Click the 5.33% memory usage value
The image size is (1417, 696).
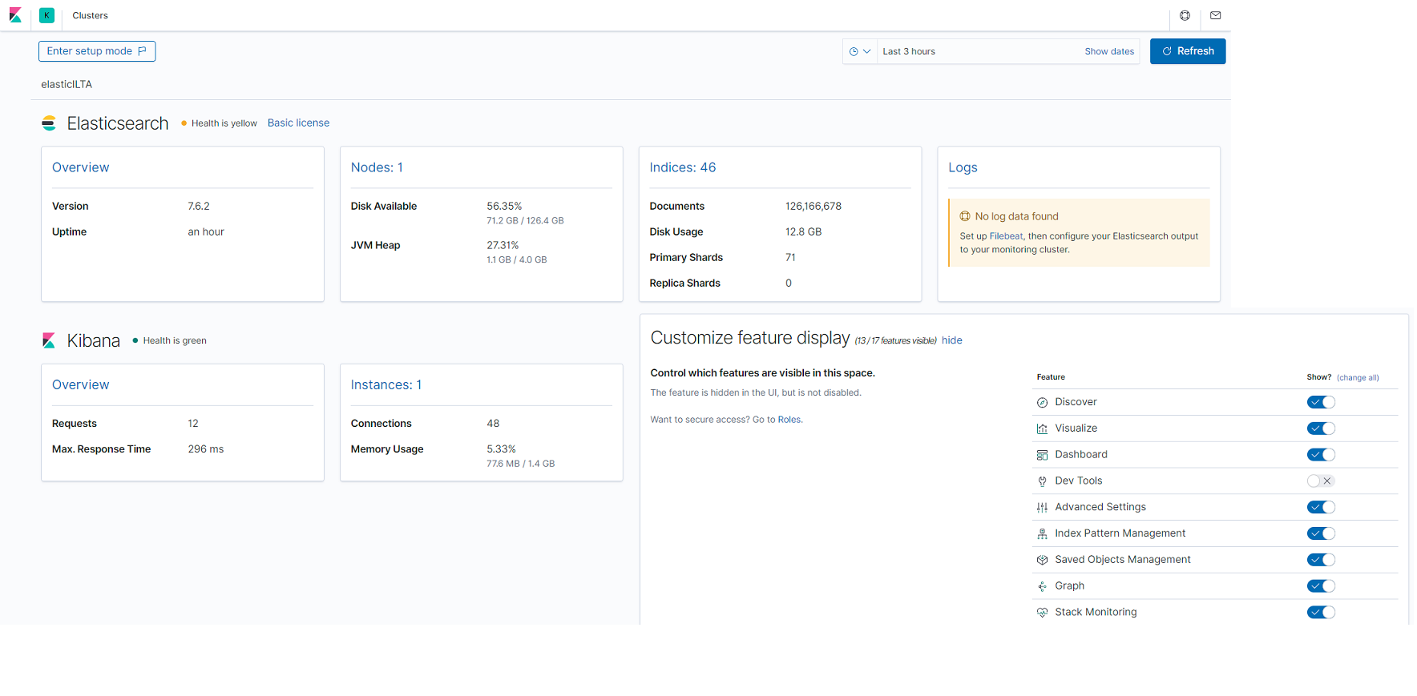[501, 449]
